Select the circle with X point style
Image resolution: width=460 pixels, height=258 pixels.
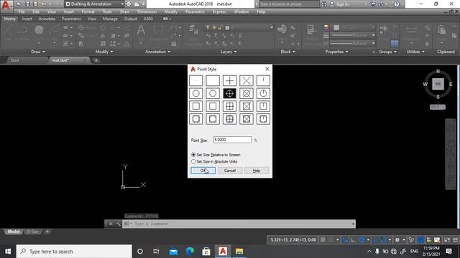point(247,93)
